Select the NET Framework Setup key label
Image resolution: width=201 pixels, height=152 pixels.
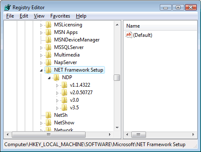click(78, 70)
